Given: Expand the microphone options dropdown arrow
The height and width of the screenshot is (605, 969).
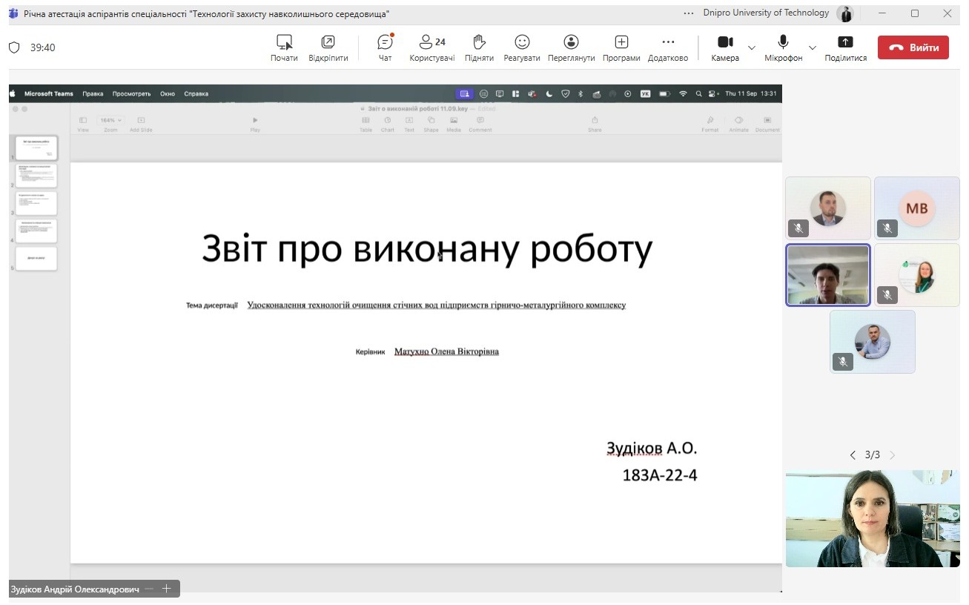Looking at the screenshot, I should tap(813, 47).
